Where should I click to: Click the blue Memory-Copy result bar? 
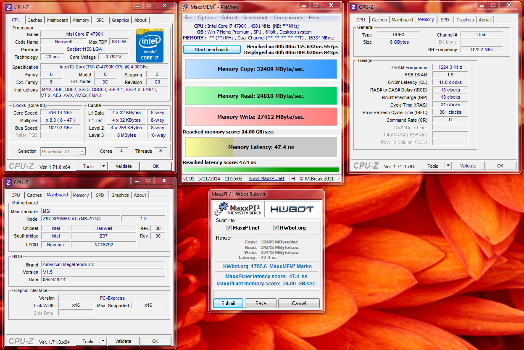point(261,69)
